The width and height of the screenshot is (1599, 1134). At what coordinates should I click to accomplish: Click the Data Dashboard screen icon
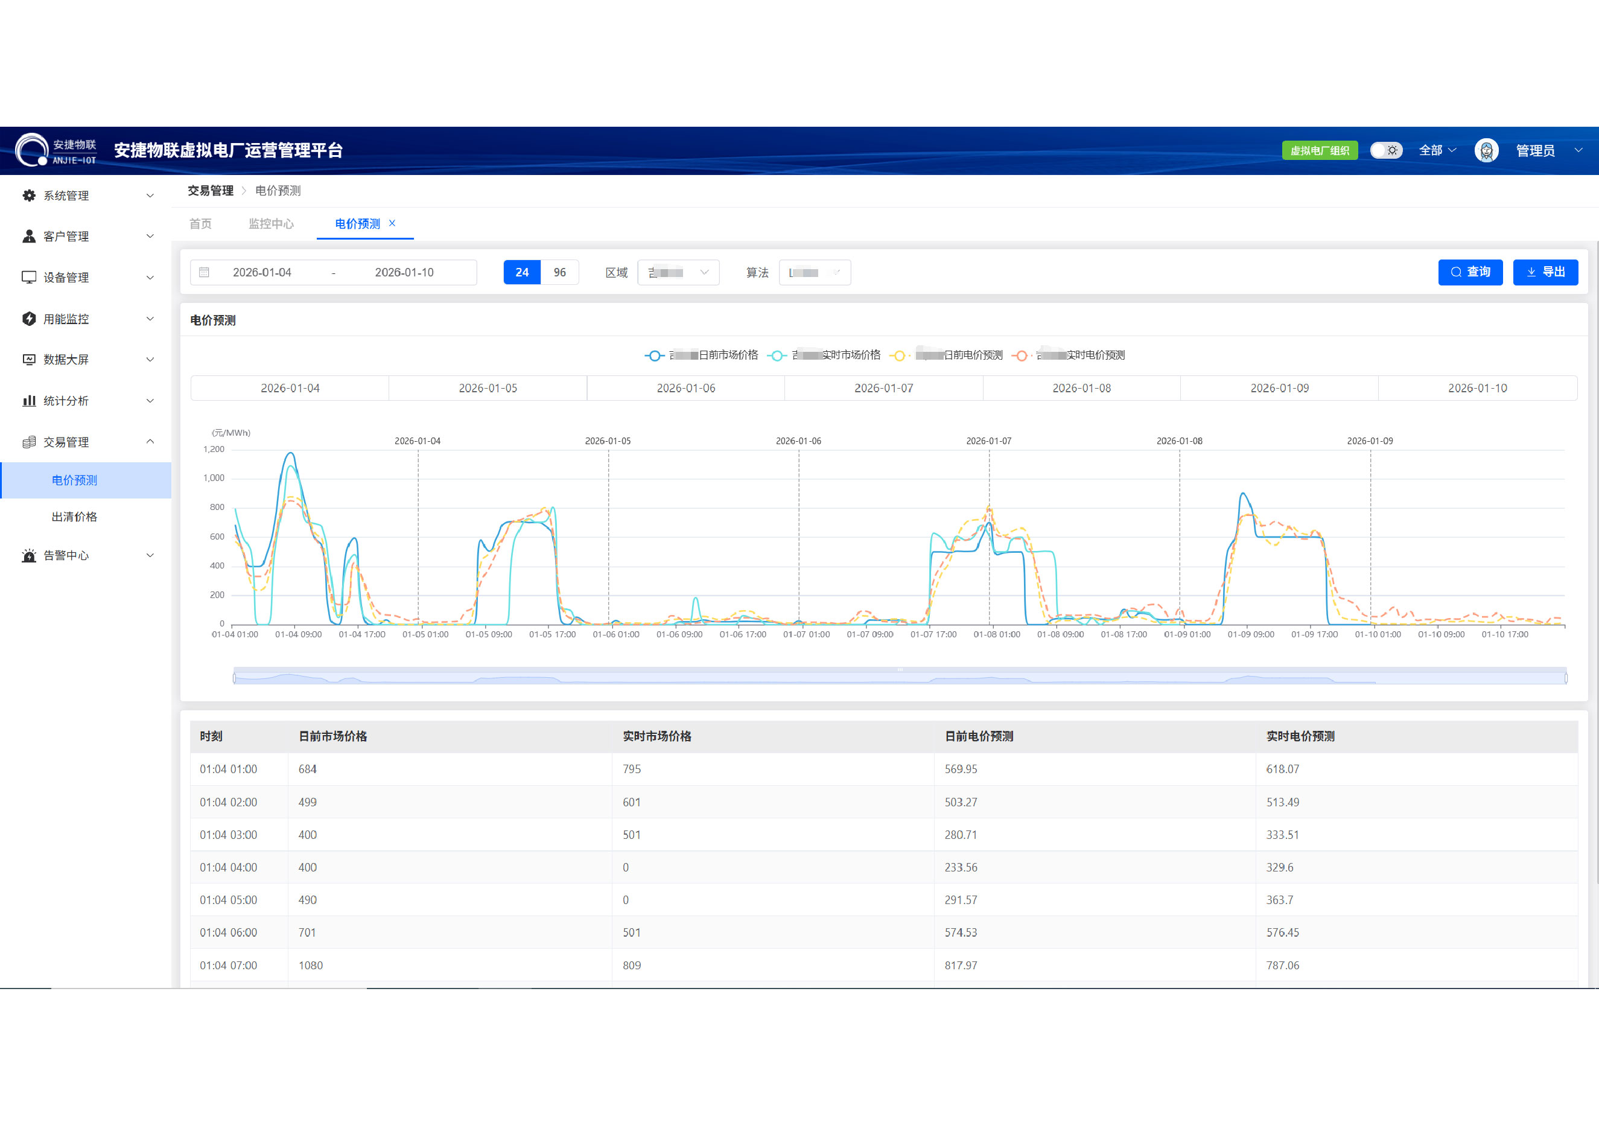click(x=28, y=360)
